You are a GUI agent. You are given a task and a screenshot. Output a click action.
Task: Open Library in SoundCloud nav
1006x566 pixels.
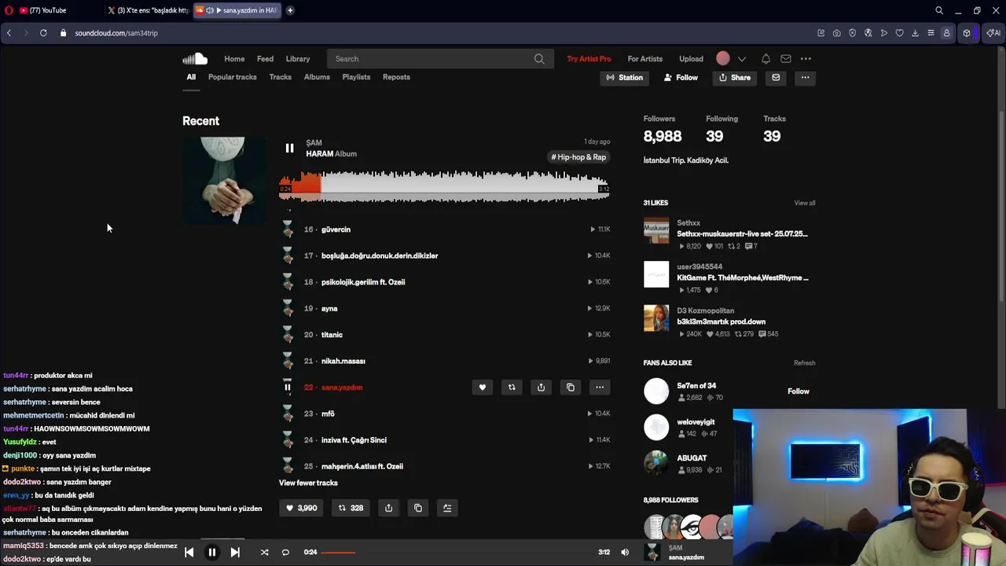point(298,59)
